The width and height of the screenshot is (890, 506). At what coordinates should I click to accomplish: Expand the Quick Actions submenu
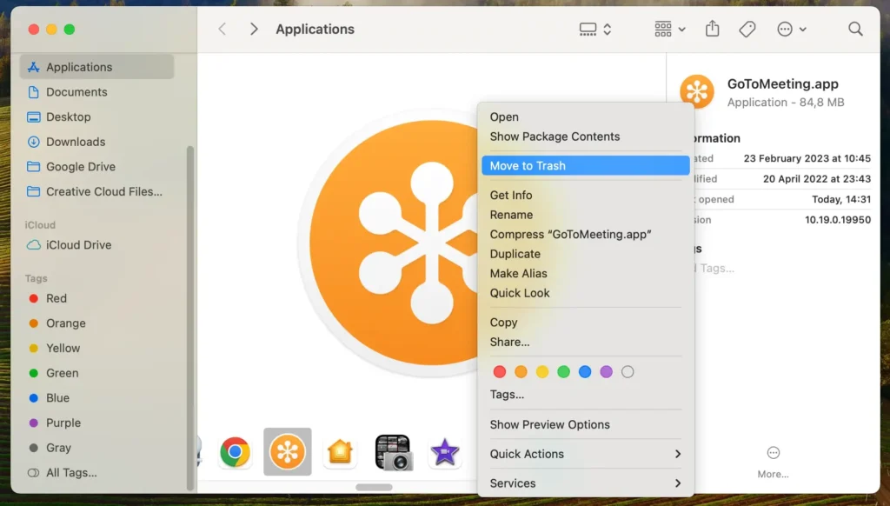585,455
